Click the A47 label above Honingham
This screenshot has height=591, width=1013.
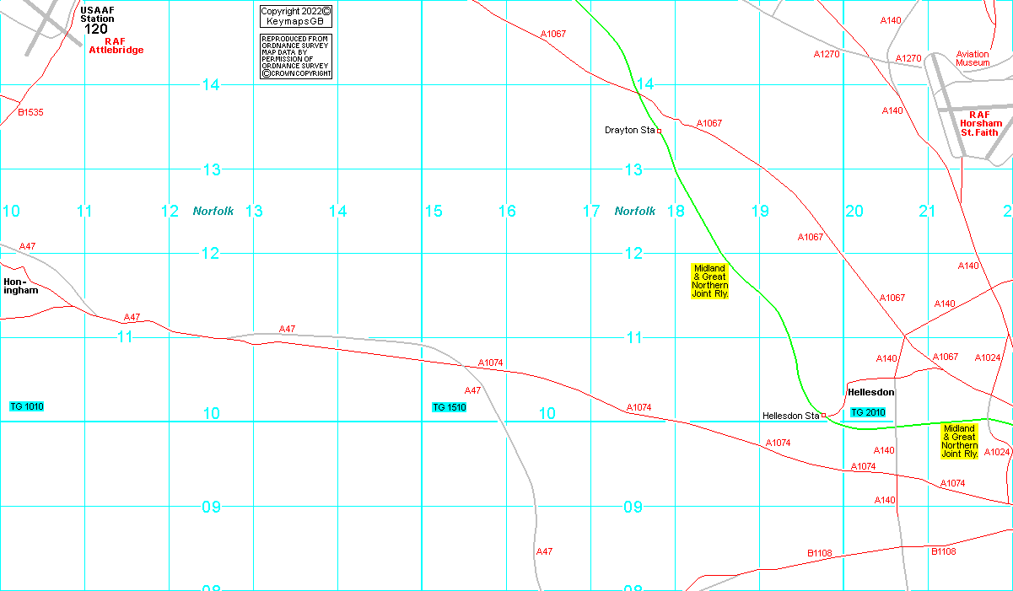point(27,246)
